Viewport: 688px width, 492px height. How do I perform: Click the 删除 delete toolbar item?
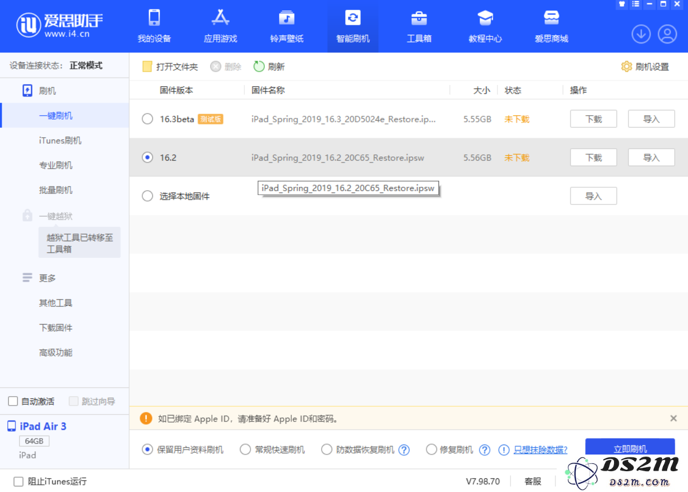click(226, 67)
